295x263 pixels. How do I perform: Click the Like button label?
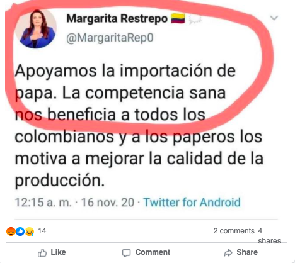click(58, 252)
